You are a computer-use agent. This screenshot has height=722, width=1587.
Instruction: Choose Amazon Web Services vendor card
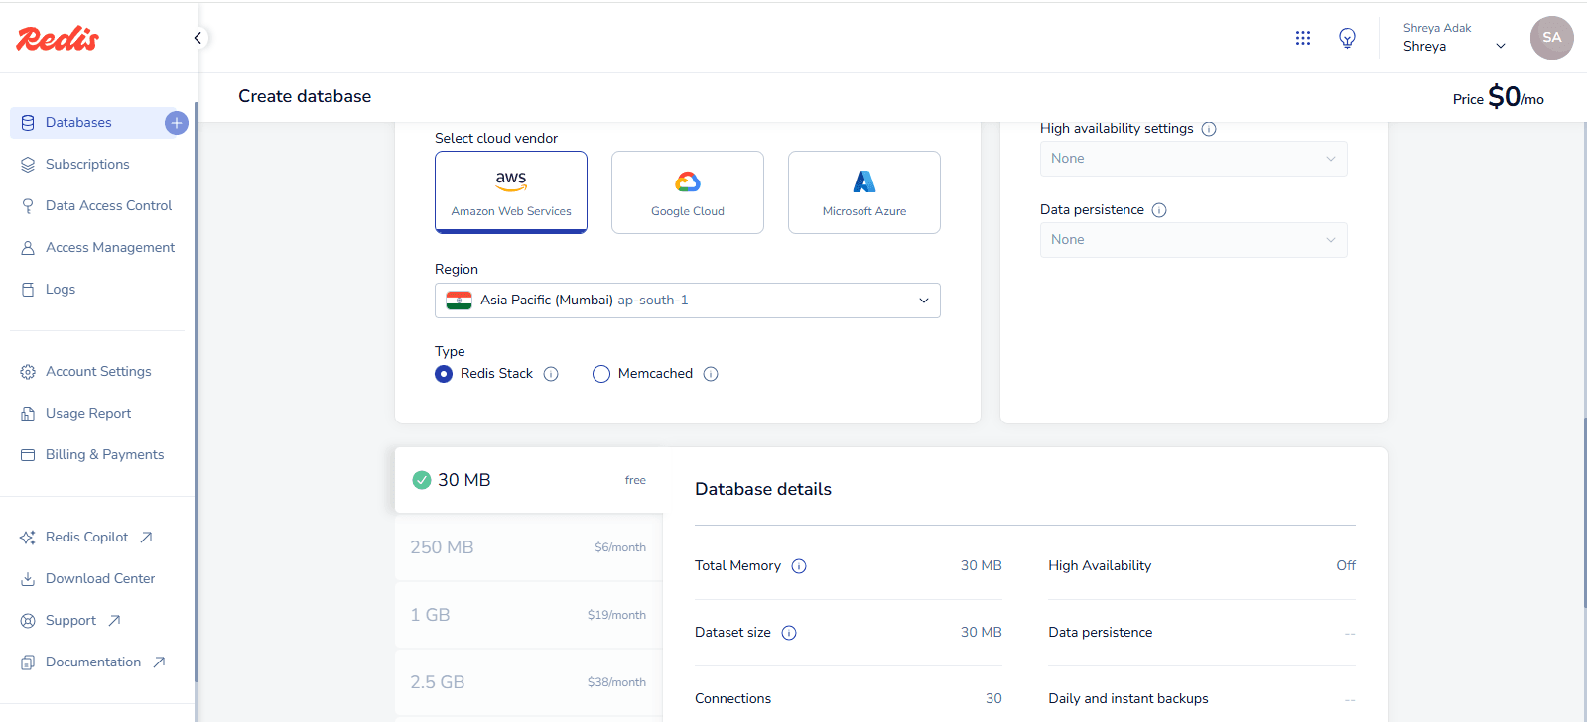pos(511,192)
